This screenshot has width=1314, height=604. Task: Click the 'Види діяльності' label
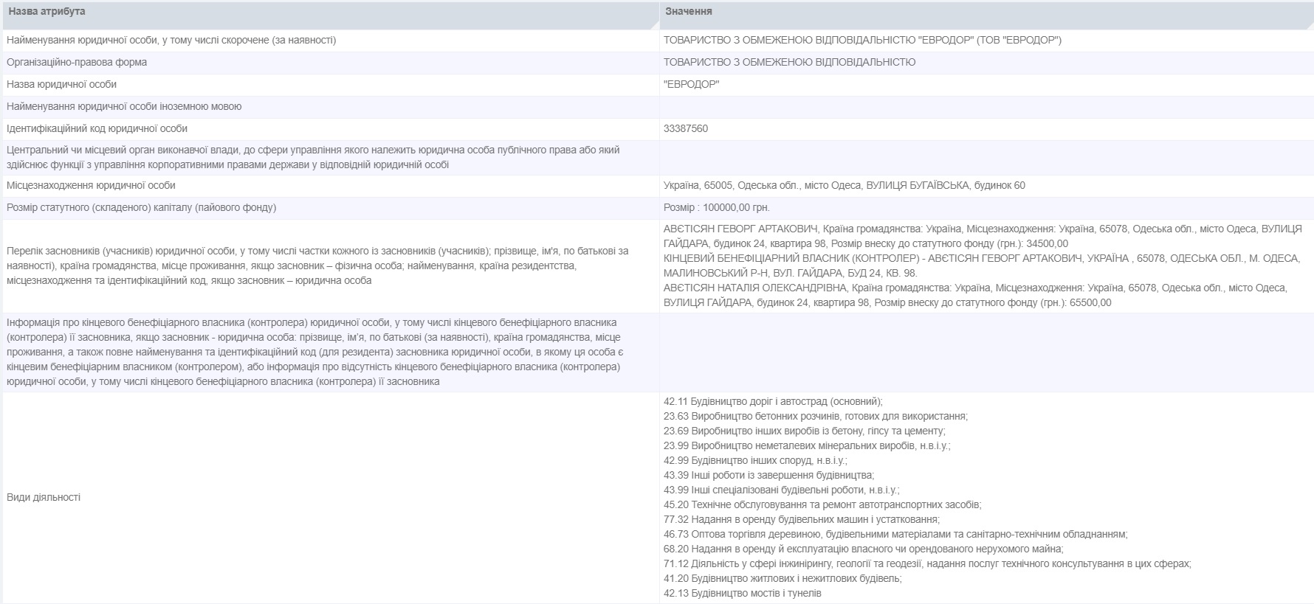(x=44, y=498)
